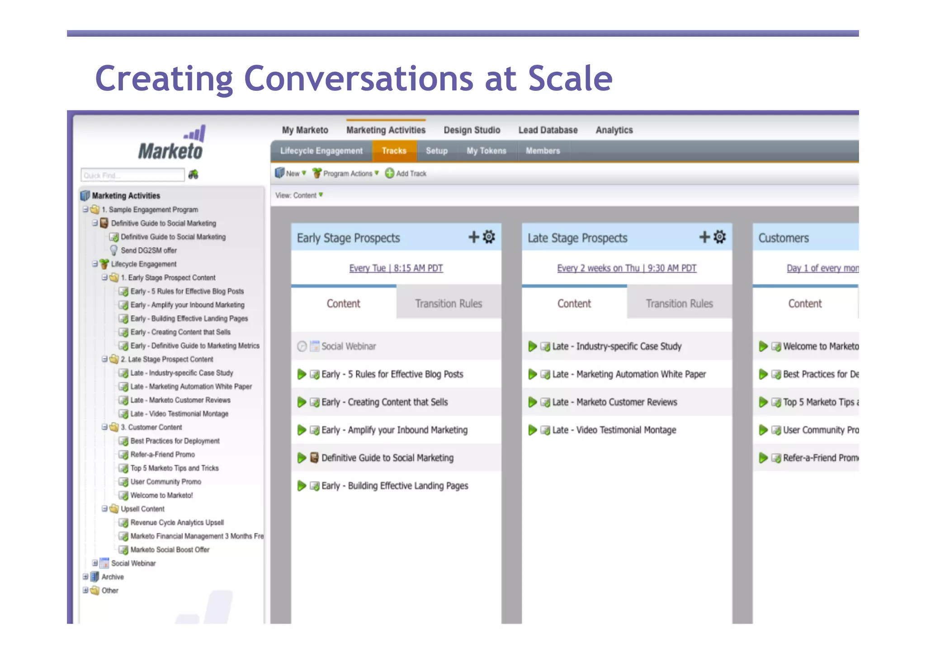Select Refer-a-Friend Promo in the tree
Screen dimensions: 926x654
tap(163, 454)
